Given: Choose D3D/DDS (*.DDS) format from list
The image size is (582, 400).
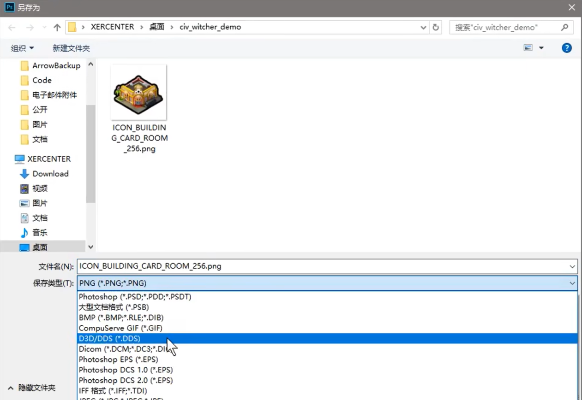Looking at the screenshot, I should pos(109,339).
